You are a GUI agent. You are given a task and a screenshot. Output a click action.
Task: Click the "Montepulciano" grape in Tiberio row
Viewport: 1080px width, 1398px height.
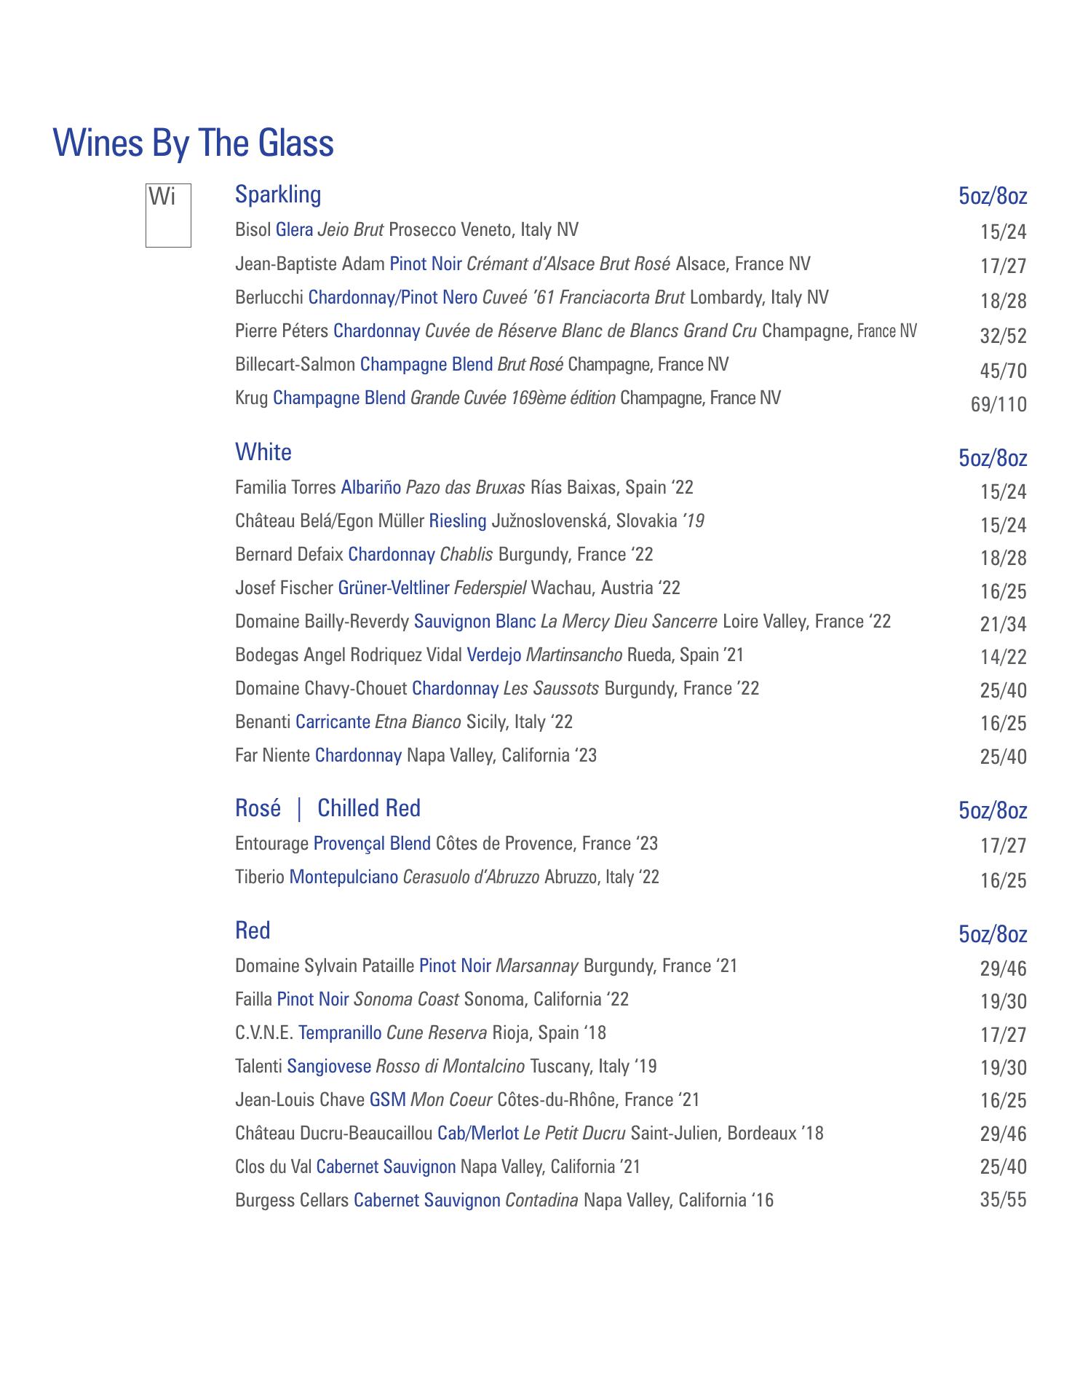pos(344,877)
